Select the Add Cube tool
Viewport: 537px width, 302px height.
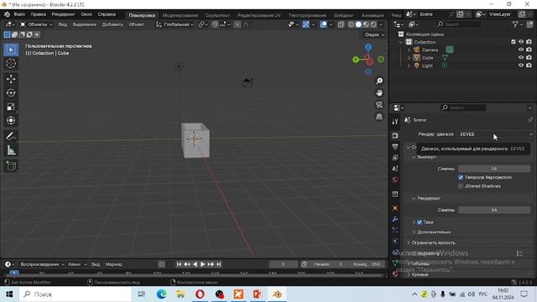coord(11,166)
